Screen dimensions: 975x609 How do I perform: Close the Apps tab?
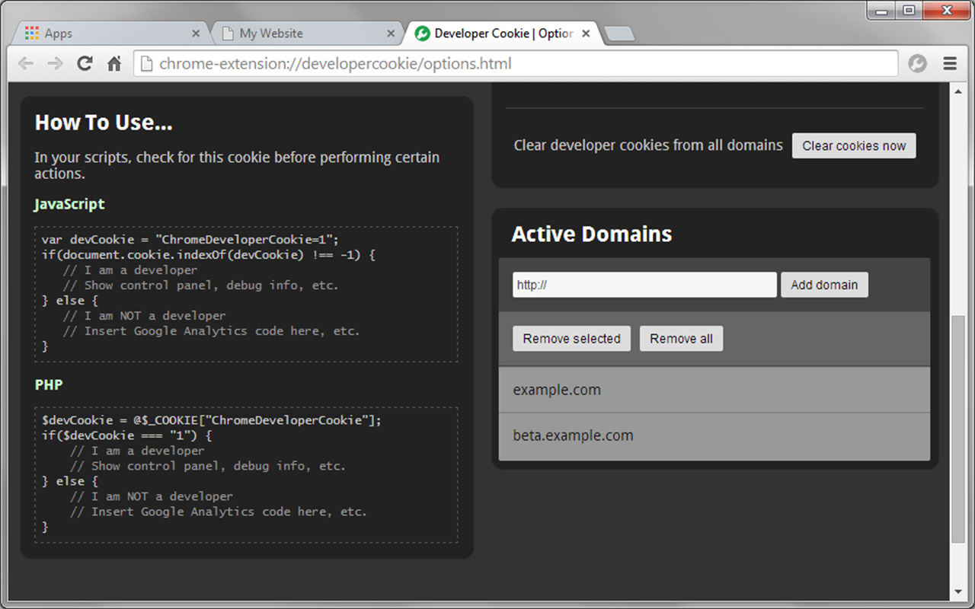click(196, 33)
